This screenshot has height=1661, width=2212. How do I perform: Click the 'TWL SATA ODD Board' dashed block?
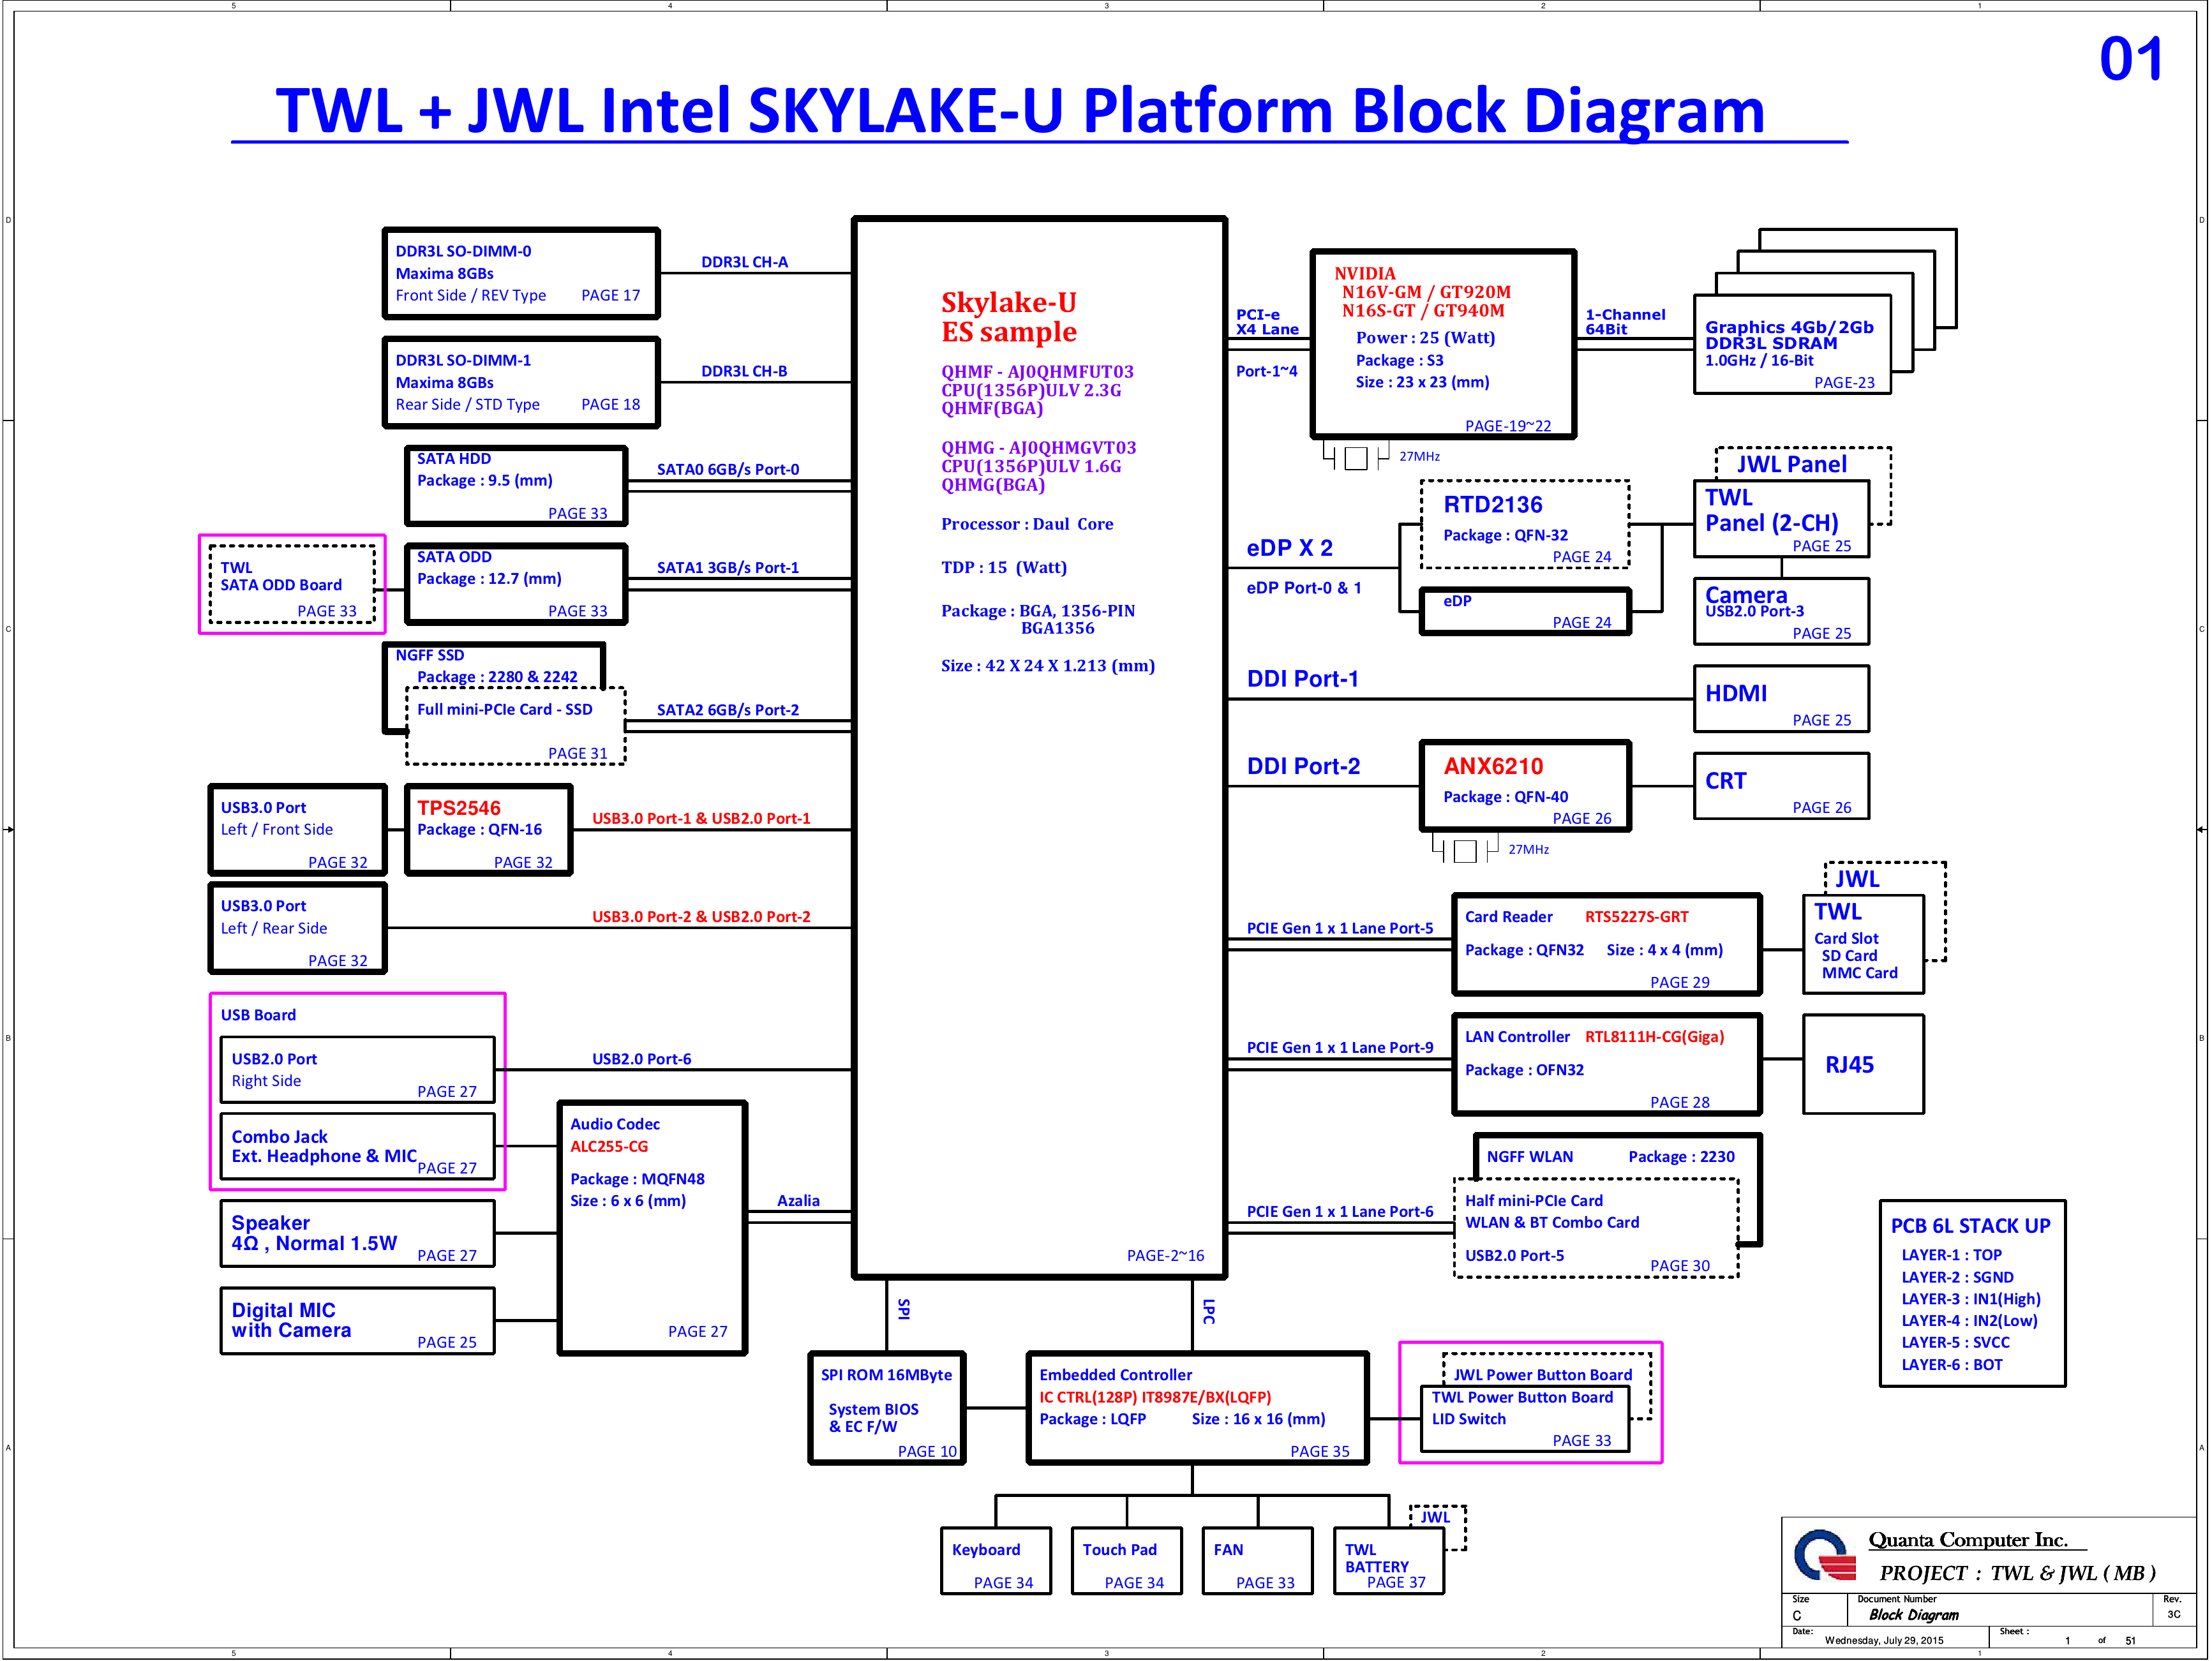[292, 585]
